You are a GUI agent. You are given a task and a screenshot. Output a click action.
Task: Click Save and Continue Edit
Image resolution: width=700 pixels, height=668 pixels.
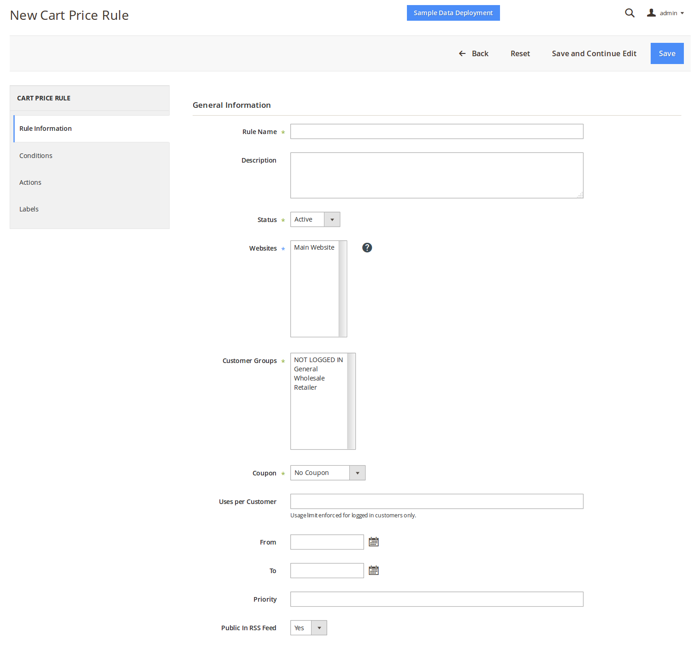coord(594,53)
